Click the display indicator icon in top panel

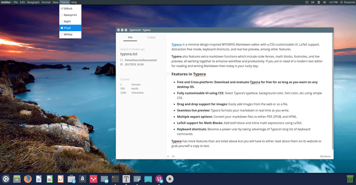point(307,2)
